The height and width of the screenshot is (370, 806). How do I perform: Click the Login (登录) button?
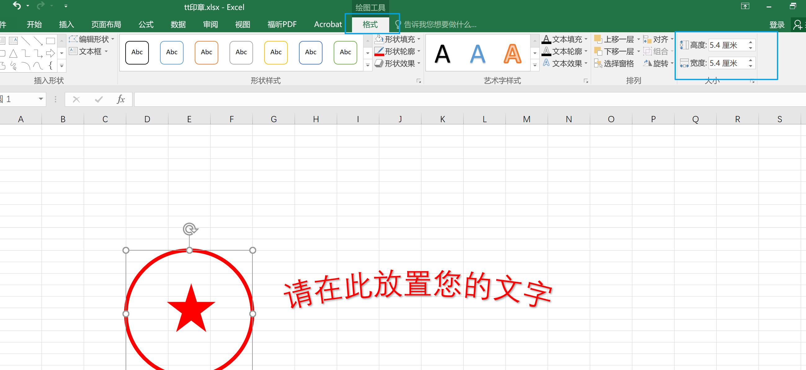pyautogui.click(x=777, y=25)
